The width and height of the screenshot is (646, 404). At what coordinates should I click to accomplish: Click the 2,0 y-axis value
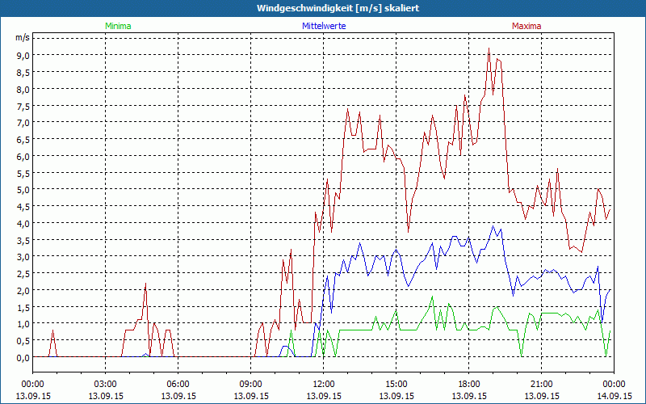tap(23, 290)
